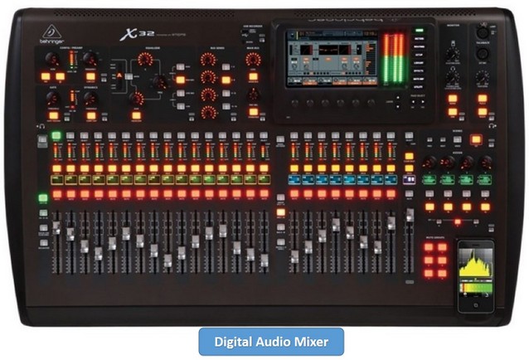Select the MUTE GRP button beside display
This screenshot has height=360, width=529.
419,79
